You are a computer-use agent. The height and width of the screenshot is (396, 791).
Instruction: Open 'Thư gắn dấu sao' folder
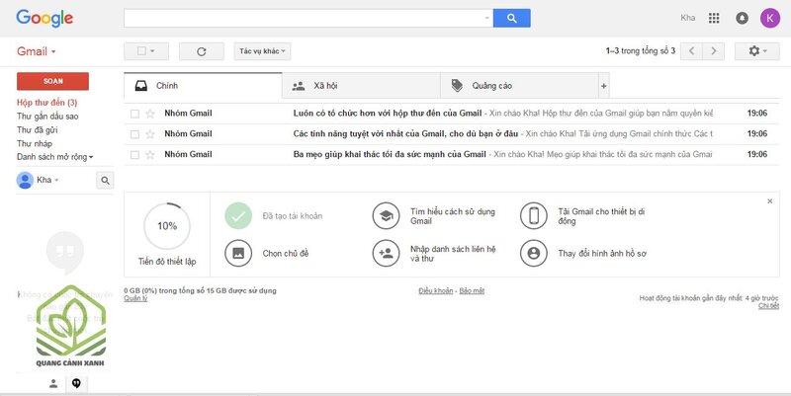[47, 117]
